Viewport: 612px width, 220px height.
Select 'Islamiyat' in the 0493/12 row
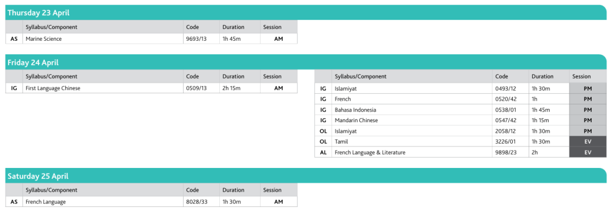412,88
